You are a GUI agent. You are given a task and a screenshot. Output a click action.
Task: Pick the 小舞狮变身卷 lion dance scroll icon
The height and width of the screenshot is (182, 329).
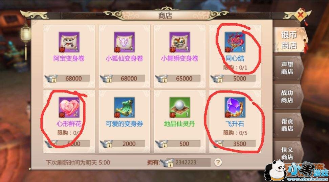pyautogui.click(x=180, y=42)
